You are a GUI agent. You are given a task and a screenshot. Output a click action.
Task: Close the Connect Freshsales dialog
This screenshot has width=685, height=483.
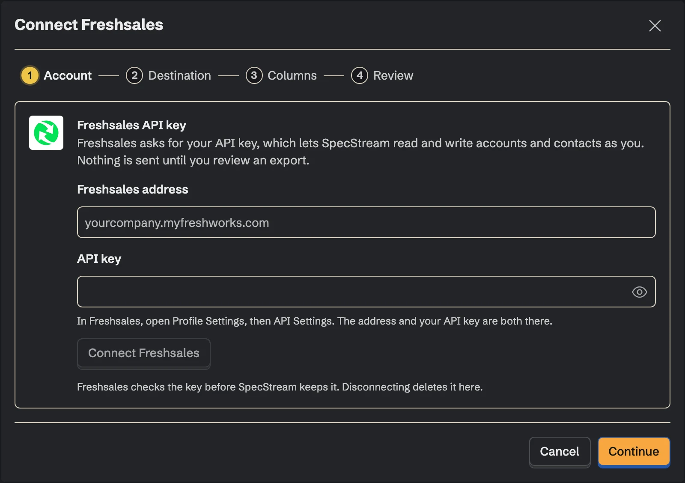pos(655,26)
